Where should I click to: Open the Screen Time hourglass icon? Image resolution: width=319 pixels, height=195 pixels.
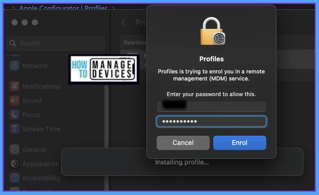tap(14, 129)
